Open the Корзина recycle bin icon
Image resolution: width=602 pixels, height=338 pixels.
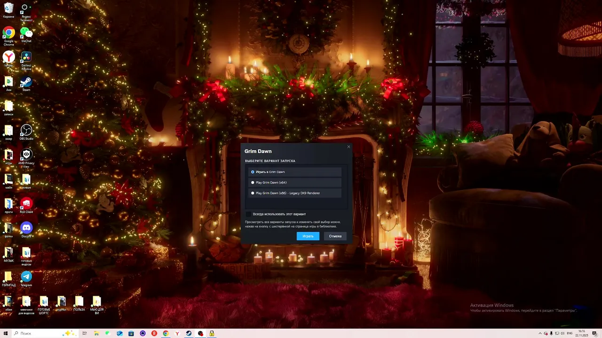pyautogui.click(x=8, y=10)
